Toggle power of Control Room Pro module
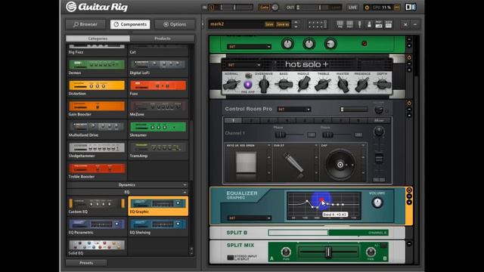Screen dimensions: 484x272 tap(409, 104)
